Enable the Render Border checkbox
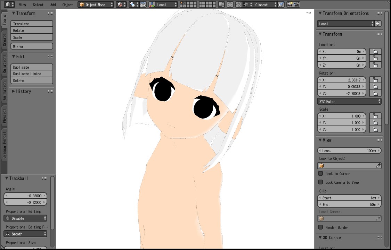The width and height of the screenshot is (391, 250). pyautogui.click(x=320, y=227)
